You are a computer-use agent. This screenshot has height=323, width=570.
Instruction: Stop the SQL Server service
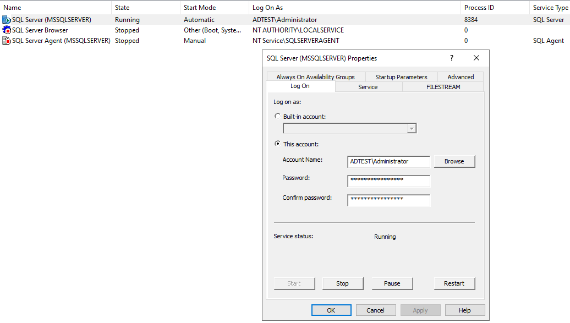tap(342, 283)
